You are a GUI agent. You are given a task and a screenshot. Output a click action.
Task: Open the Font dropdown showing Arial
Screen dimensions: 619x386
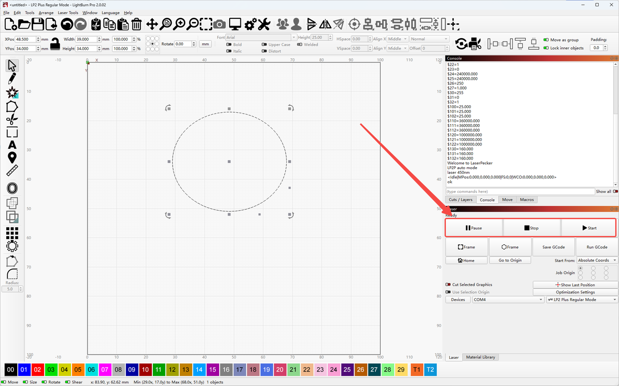click(x=261, y=37)
